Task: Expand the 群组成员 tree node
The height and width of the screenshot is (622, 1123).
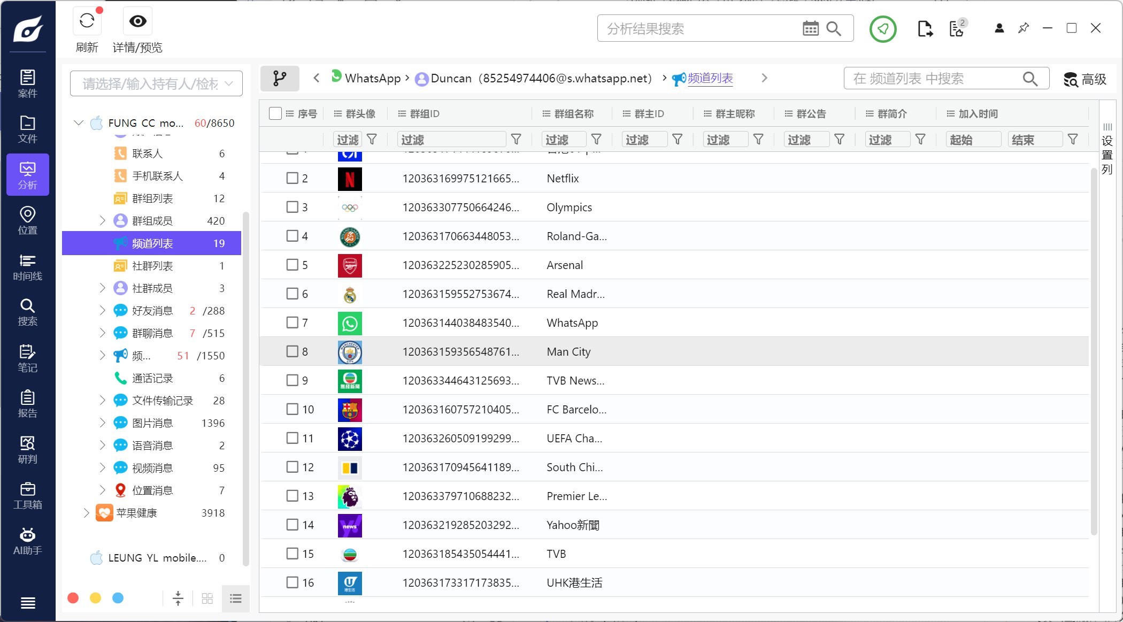Action: 103,221
